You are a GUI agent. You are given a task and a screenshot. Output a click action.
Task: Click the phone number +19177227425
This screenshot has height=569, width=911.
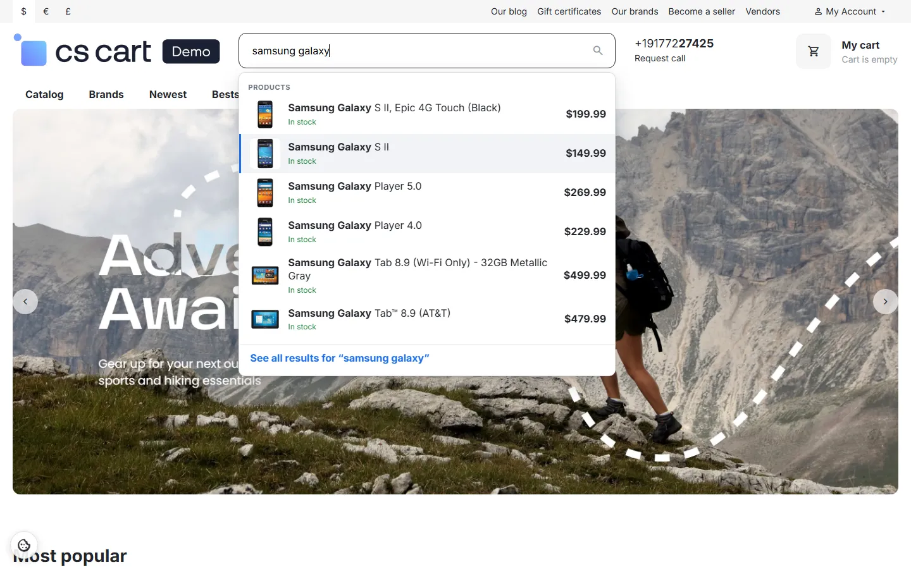point(674,43)
